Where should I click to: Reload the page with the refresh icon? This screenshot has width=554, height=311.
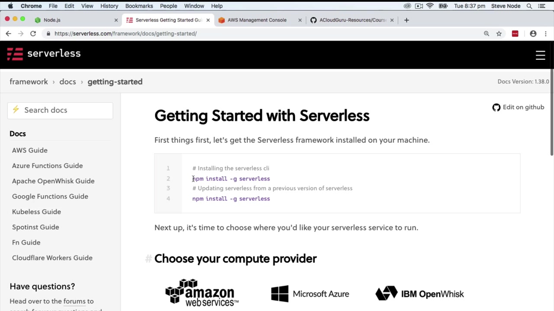coord(33,34)
